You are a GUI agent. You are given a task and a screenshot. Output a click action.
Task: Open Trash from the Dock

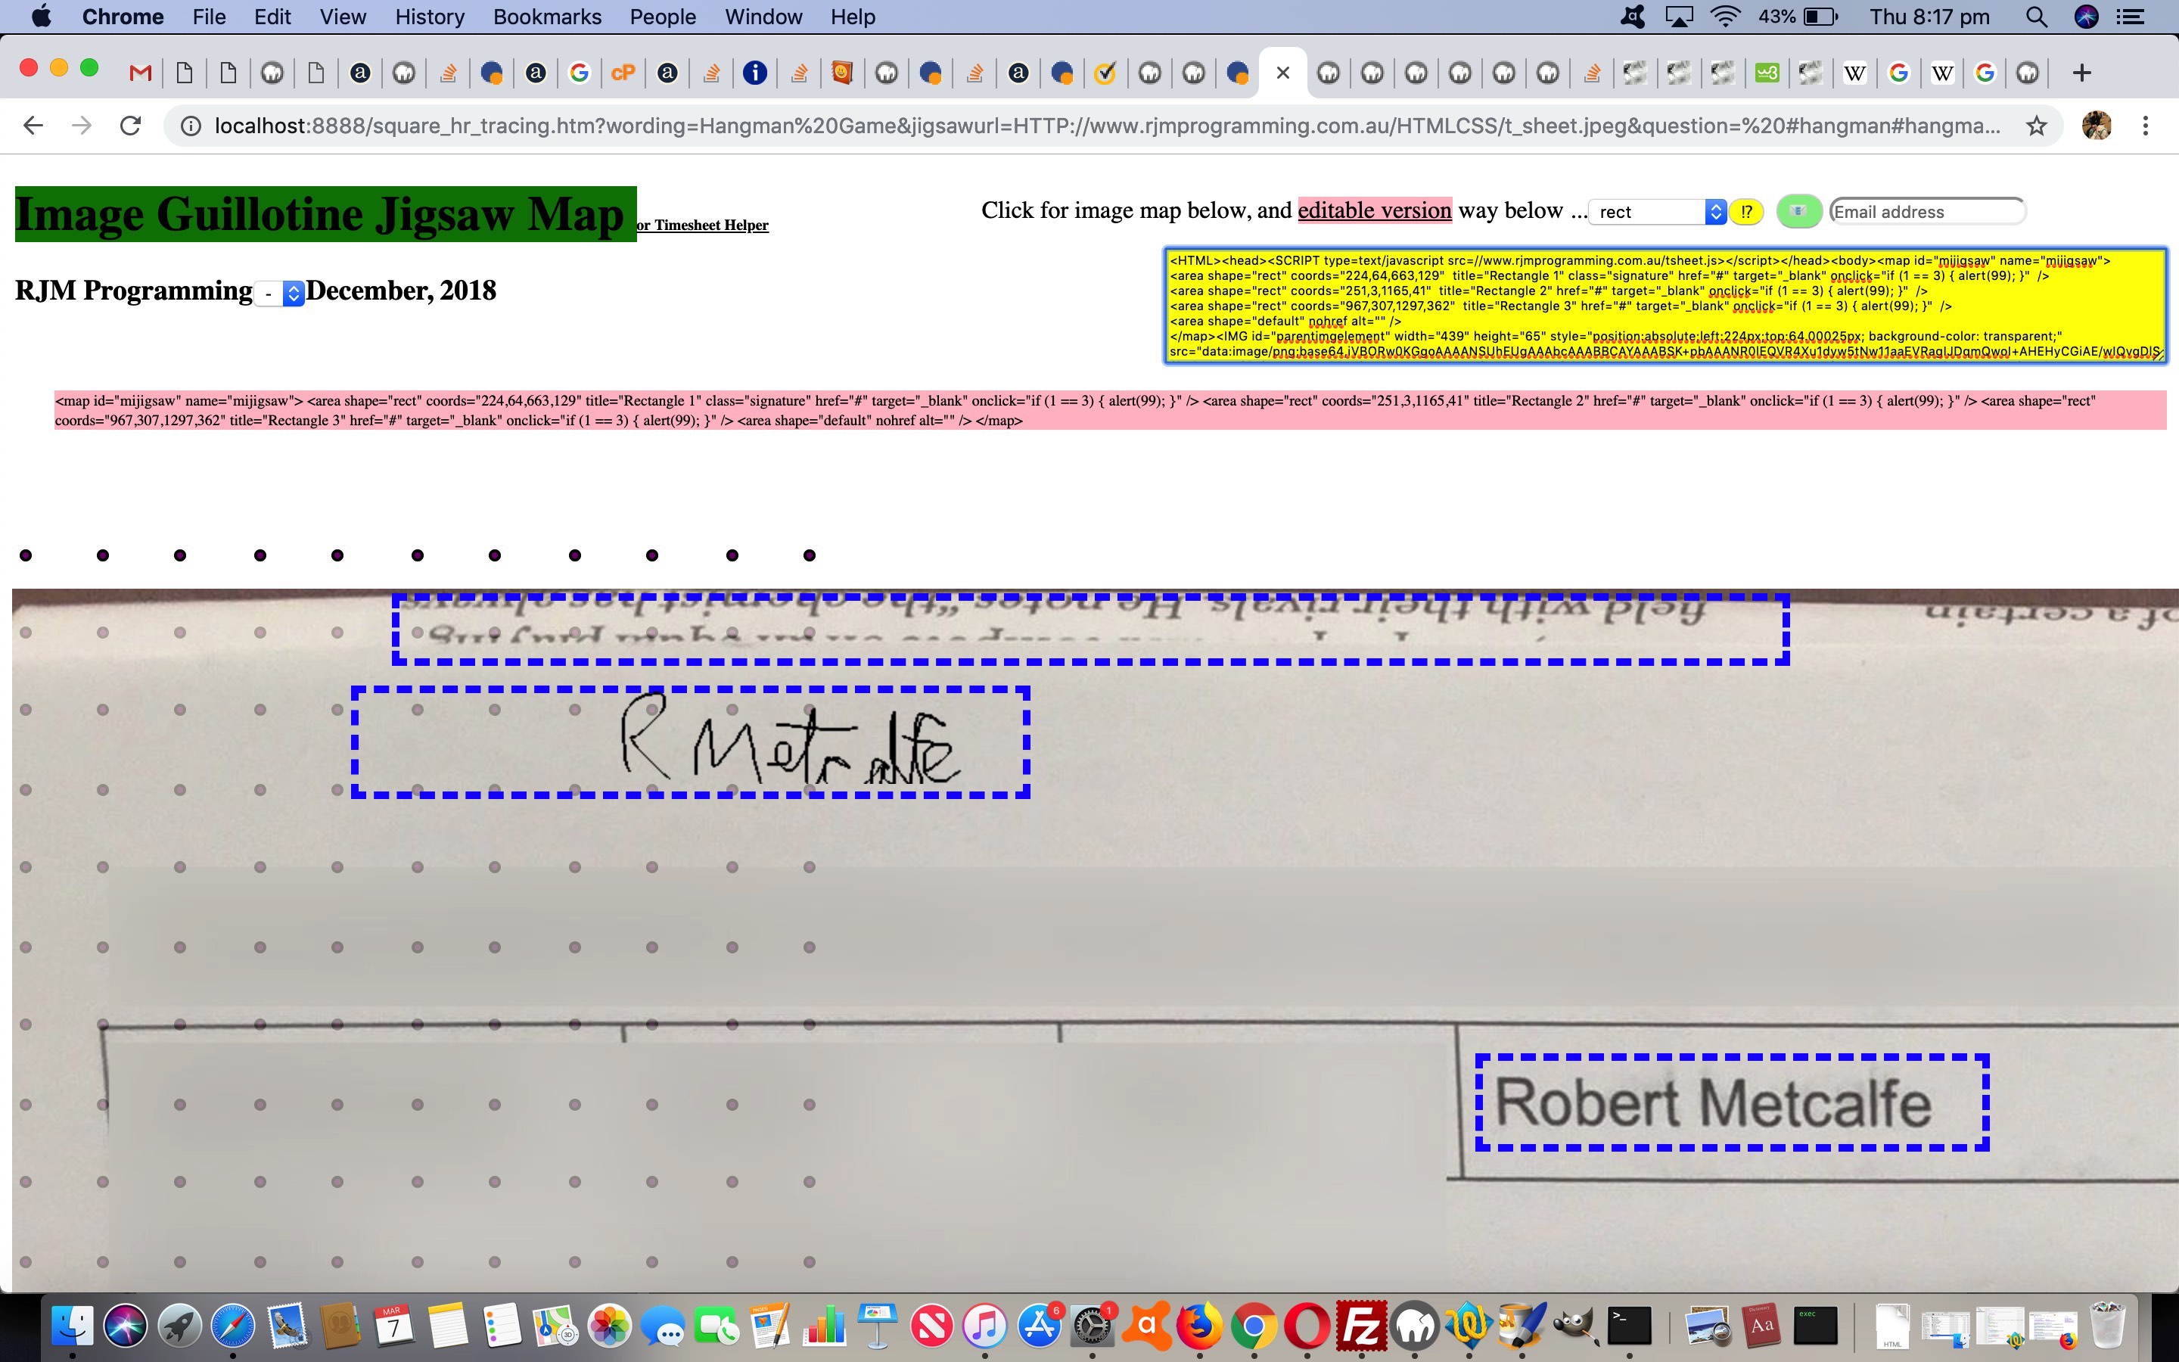point(2107,1325)
